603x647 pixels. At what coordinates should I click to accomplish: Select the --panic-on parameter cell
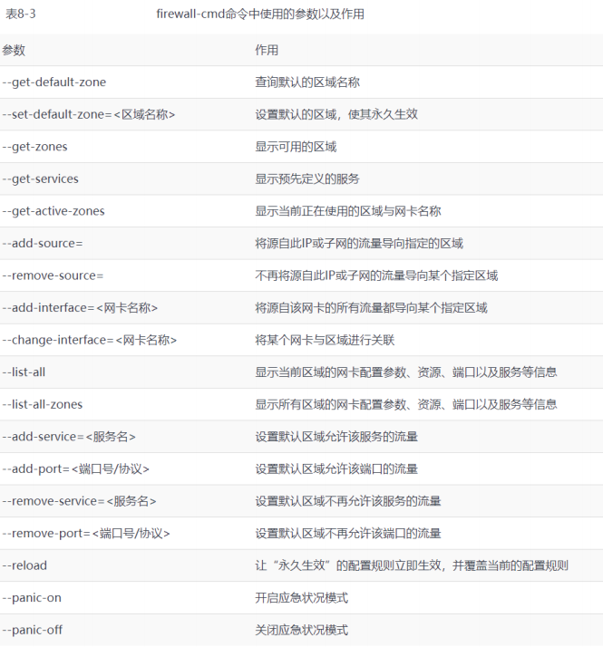pos(32,597)
